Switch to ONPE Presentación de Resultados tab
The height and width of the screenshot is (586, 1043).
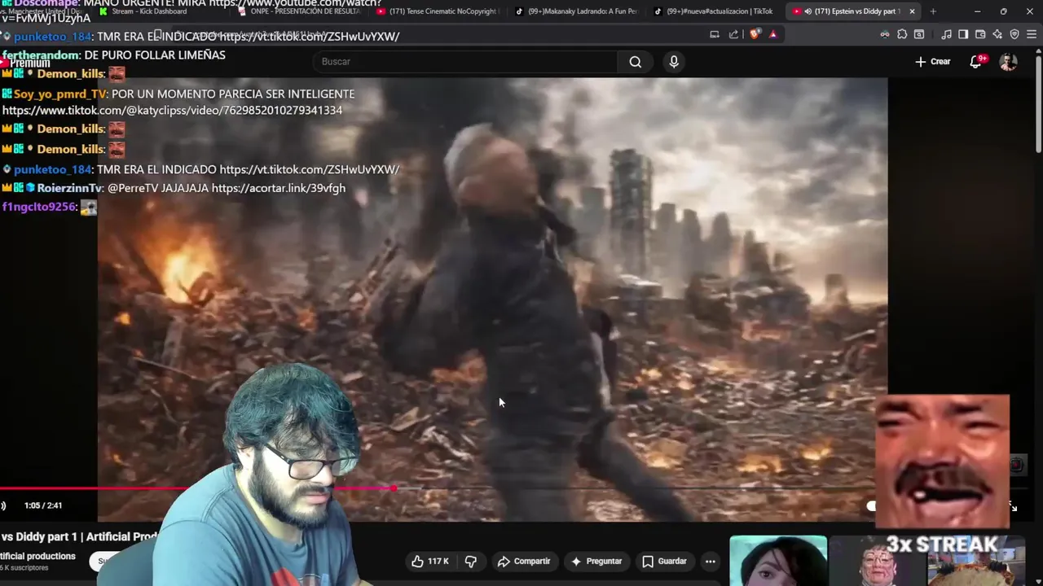click(298, 11)
